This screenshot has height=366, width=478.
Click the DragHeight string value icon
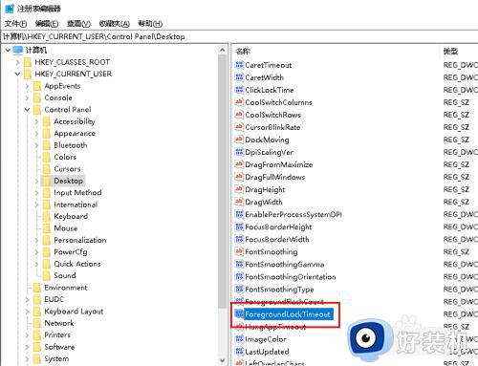click(239, 189)
